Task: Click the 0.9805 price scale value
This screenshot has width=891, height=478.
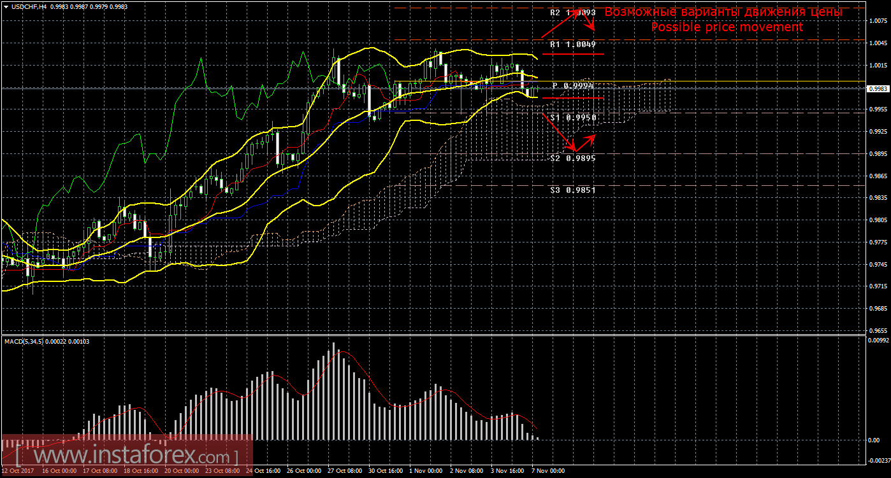Action: coord(878,220)
